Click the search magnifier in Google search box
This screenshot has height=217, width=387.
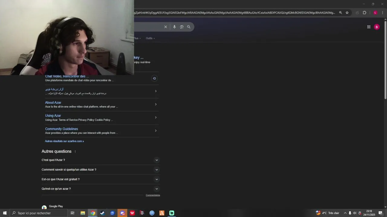point(189,27)
